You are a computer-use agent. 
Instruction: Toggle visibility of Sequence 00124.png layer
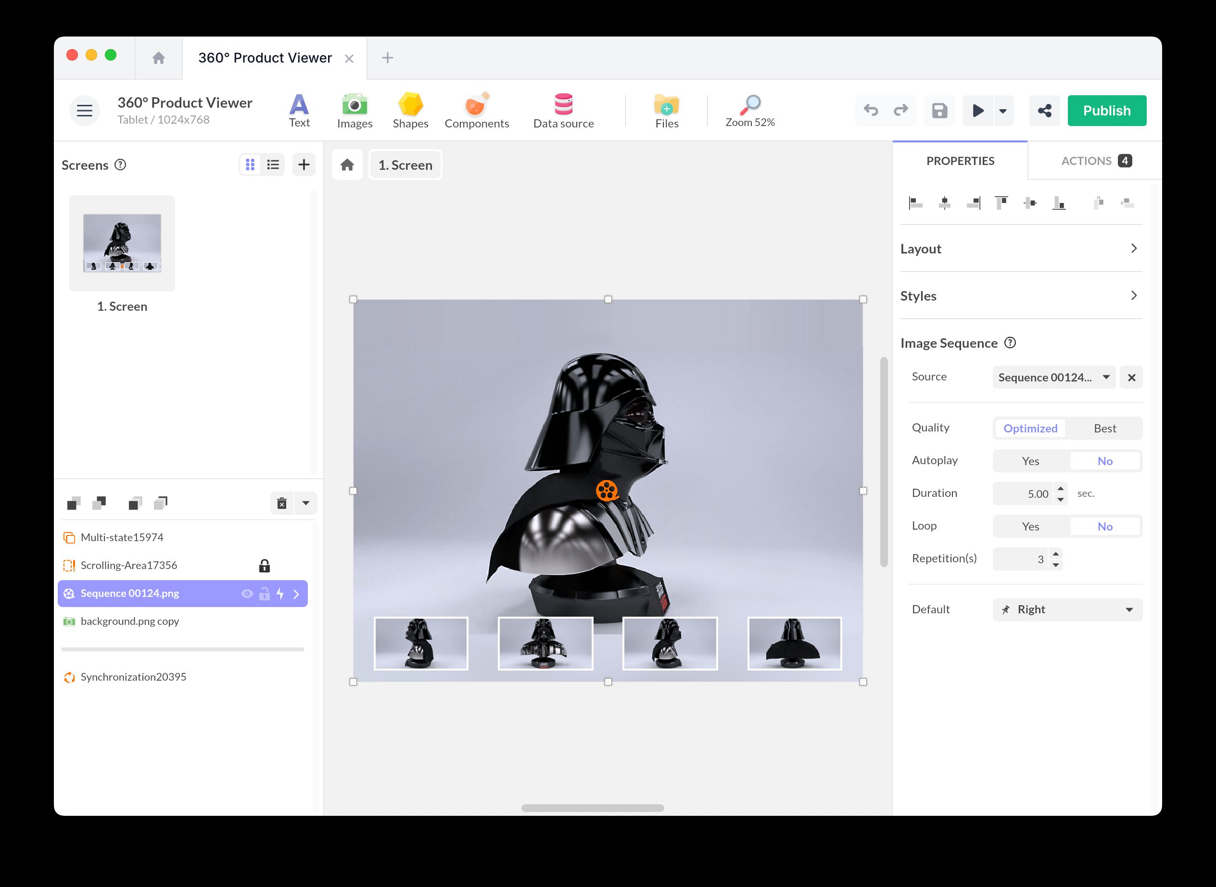click(248, 593)
